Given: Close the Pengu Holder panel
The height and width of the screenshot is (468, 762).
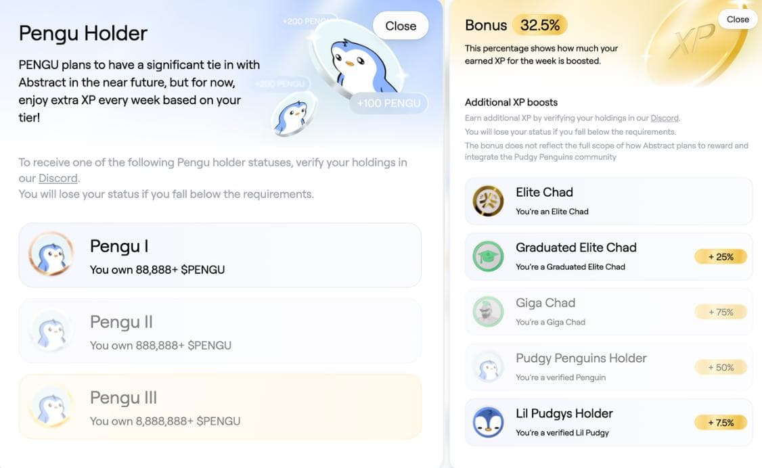Looking at the screenshot, I should coord(401,26).
